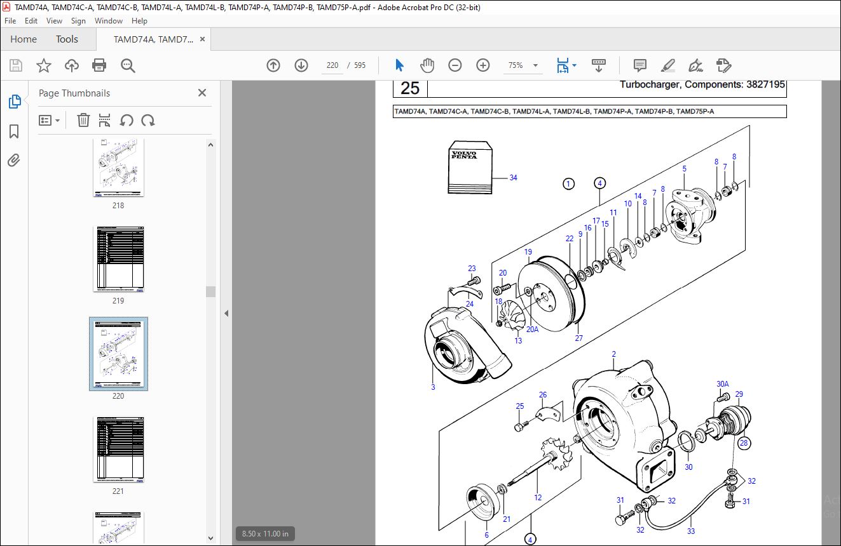Click part number 23 label

tap(472, 269)
